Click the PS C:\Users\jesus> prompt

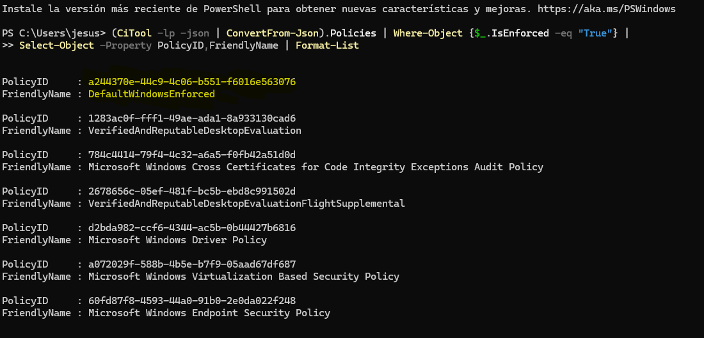point(54,33)
